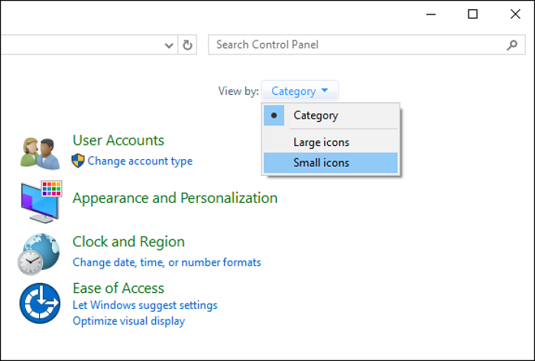Click Let Windows suggest settings link

[x=145, y=305]
